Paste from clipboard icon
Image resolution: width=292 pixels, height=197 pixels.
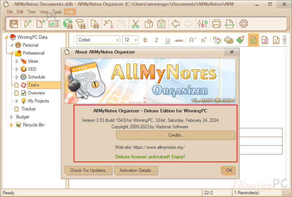click(x=161, y=24)
